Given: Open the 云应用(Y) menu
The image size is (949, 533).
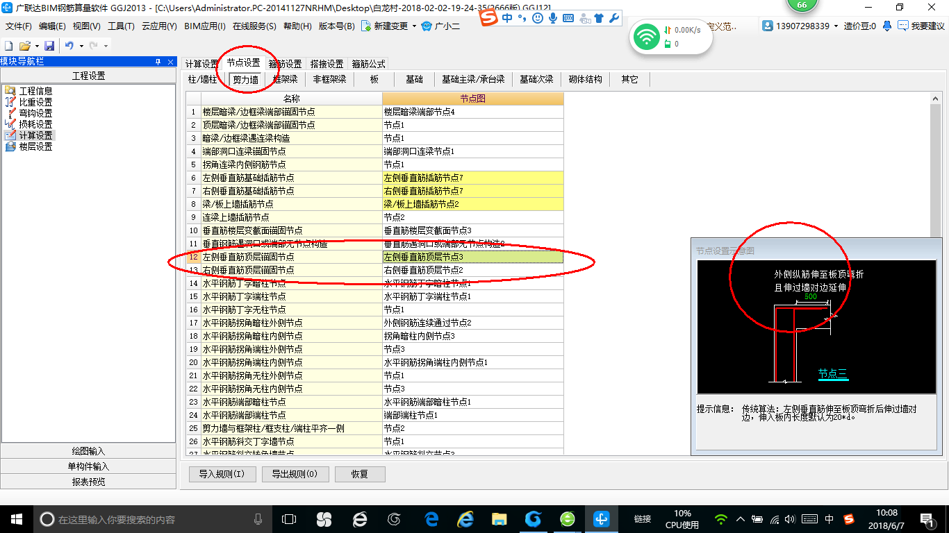Looking at the screenshot, I should [159, 26].
